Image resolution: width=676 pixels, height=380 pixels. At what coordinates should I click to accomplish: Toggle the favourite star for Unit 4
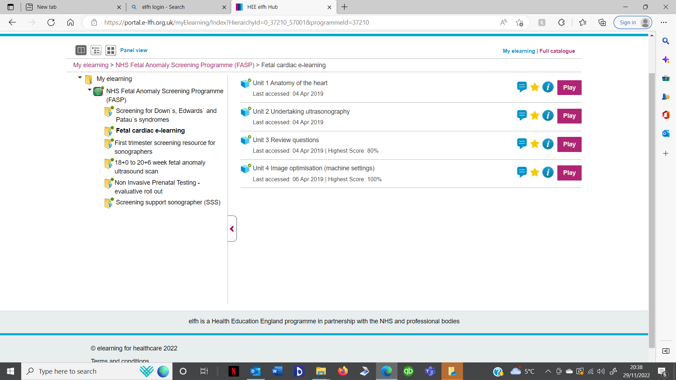click(x=534, y=172)
